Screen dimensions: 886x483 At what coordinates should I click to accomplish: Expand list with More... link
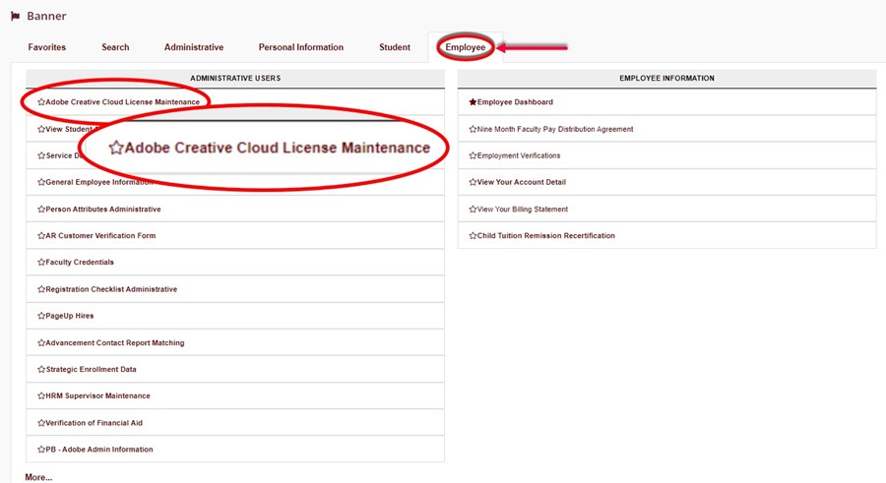tap(38, 477)
